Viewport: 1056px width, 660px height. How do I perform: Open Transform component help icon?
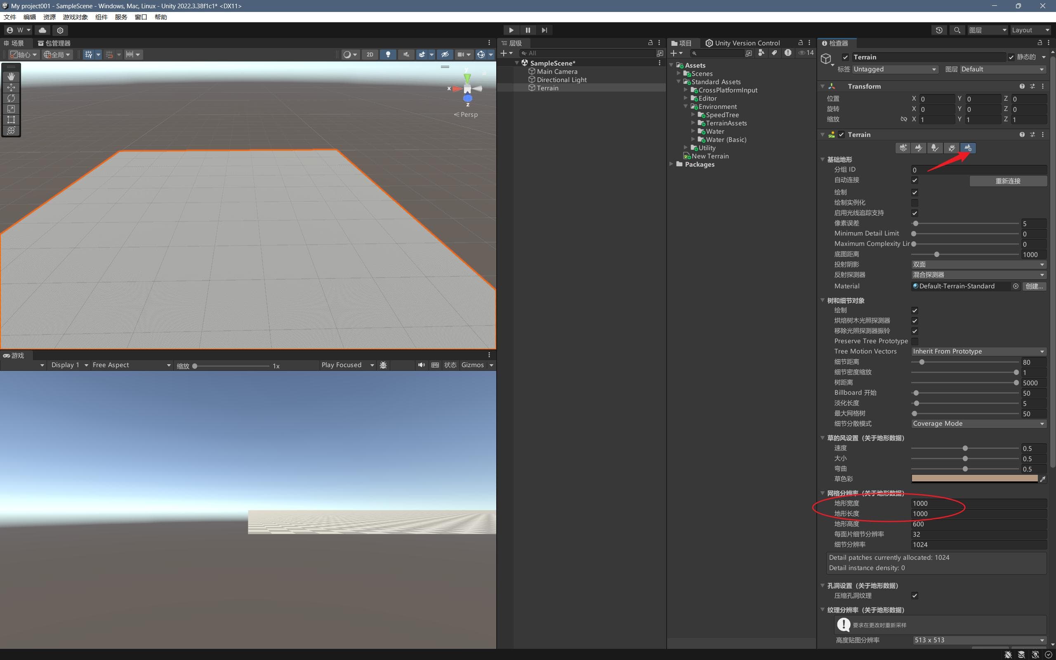pos(1022,87)
